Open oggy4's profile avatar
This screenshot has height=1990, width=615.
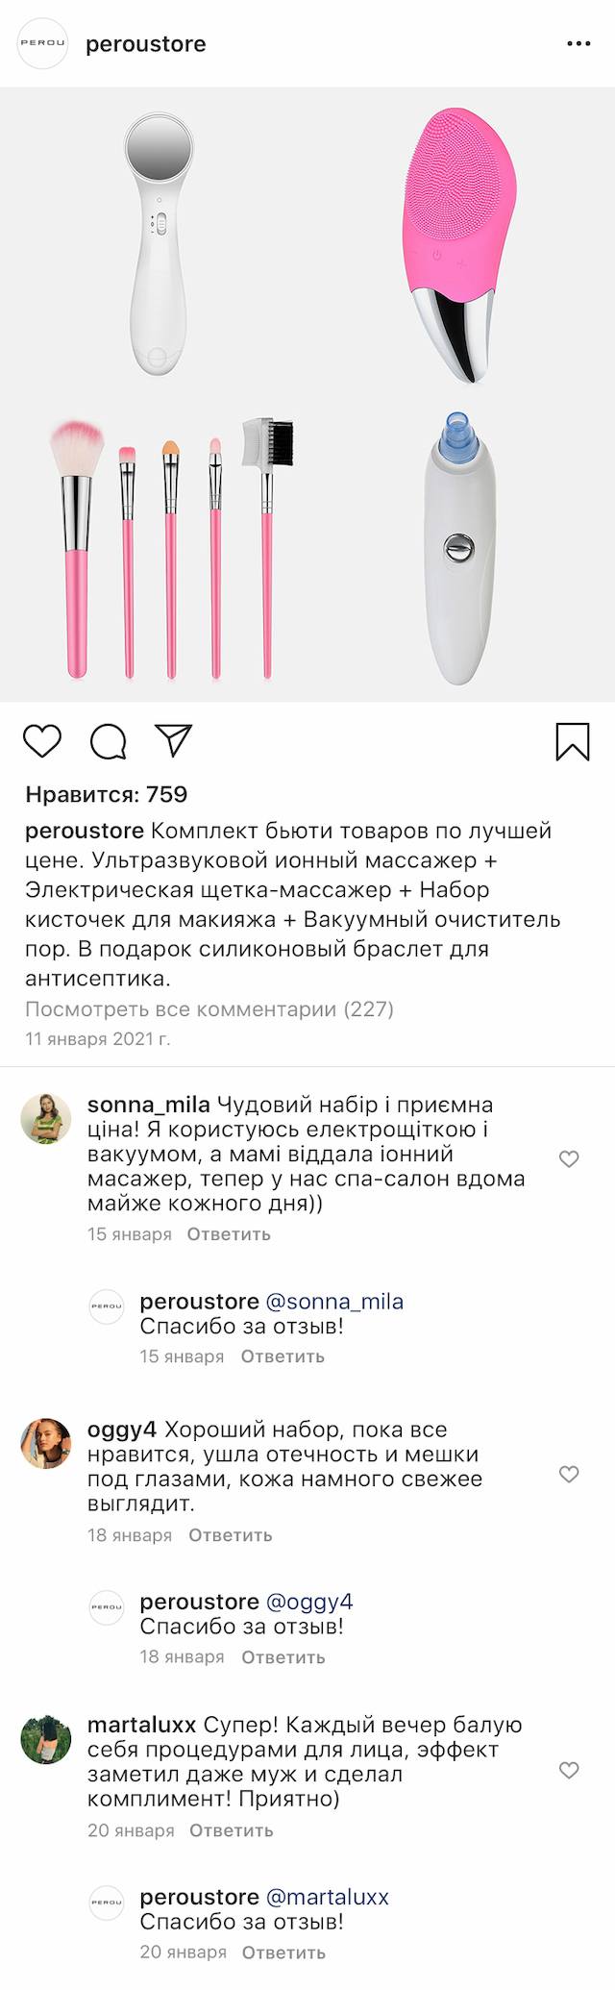point(46,1443)
